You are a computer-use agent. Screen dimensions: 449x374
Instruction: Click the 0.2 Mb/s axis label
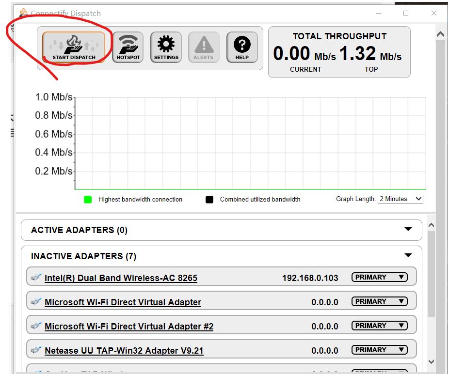[54, 171]
